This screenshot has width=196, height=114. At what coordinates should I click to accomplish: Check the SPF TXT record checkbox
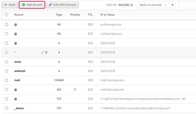click(6, 99)
